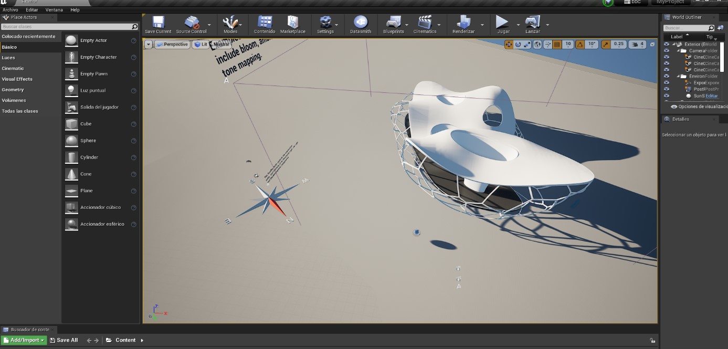This screenshot has height=349, width=728.
Task: Toggle rotation angle snapping triangle button
Action: 581,45
